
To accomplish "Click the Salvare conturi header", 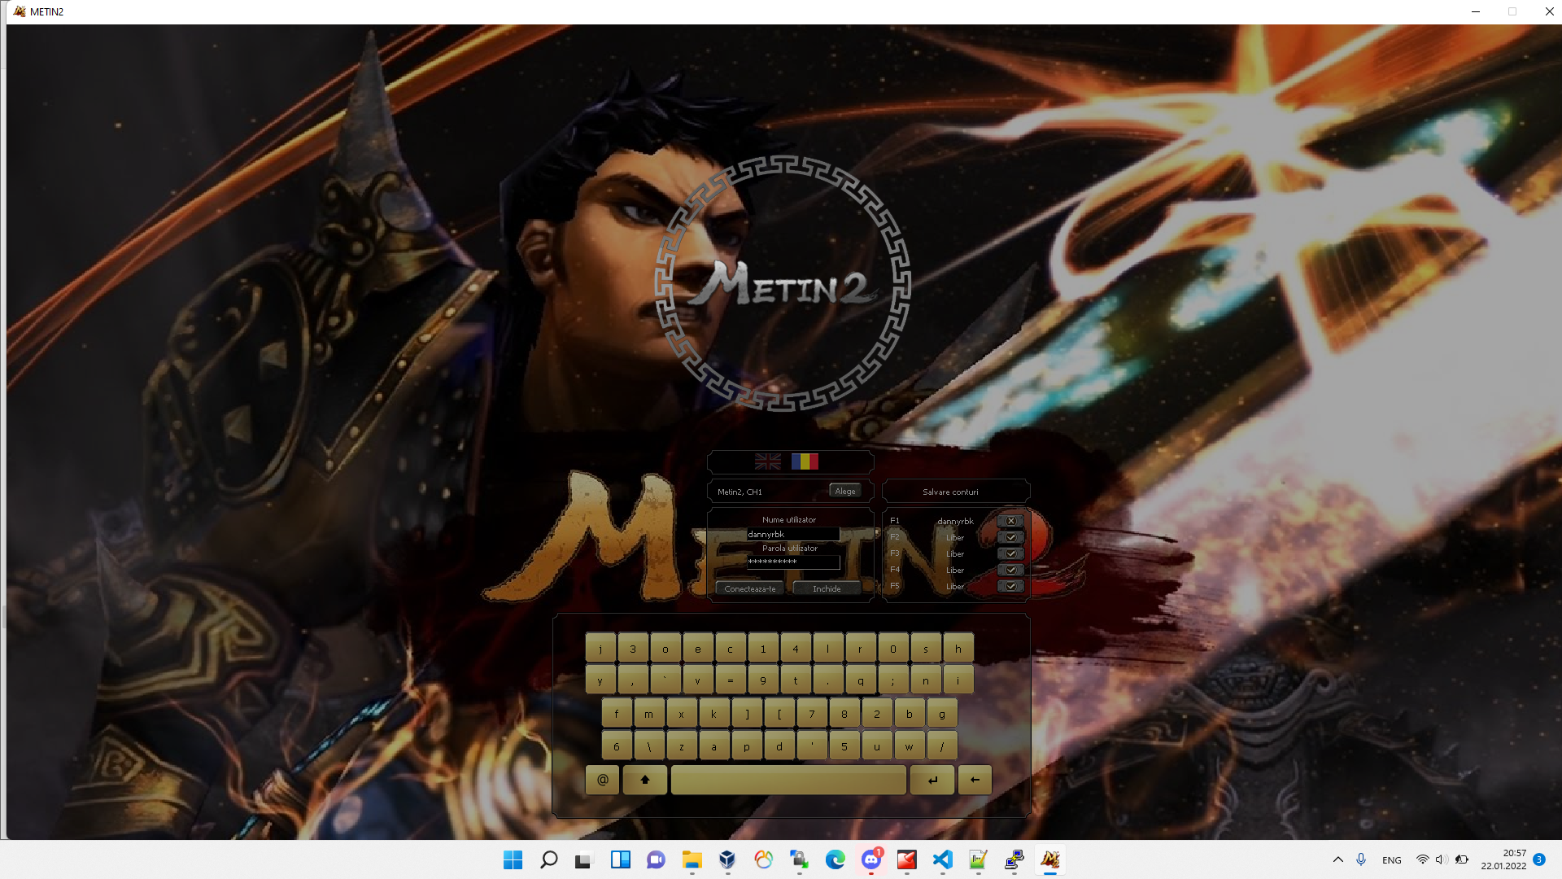I will (950, 492).
